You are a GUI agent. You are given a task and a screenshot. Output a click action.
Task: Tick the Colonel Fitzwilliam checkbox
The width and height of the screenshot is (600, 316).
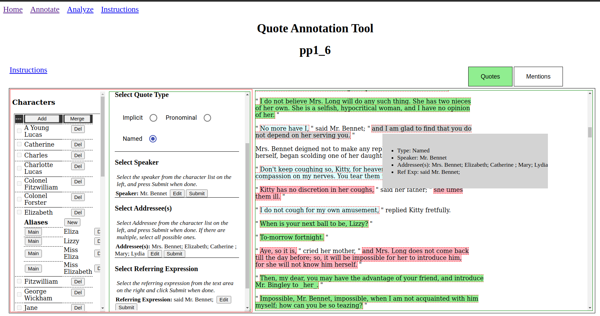coord(19,184)
